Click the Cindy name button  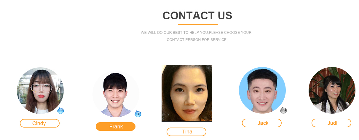[x=40, y=123]
